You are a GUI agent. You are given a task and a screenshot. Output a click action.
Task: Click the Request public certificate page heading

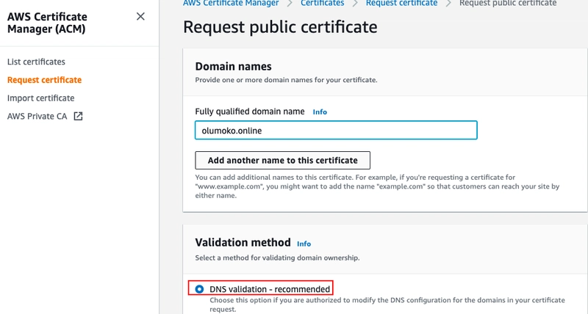[280, 28]
